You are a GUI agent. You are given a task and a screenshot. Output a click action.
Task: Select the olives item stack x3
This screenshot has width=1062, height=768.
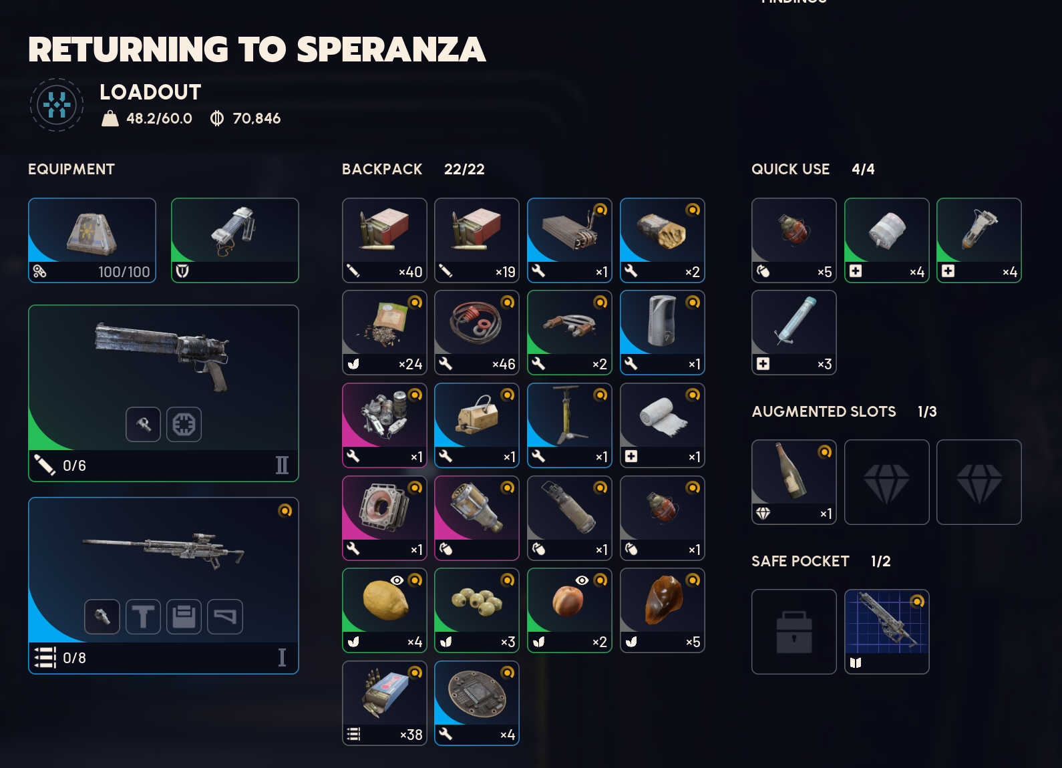coord(476,610)
